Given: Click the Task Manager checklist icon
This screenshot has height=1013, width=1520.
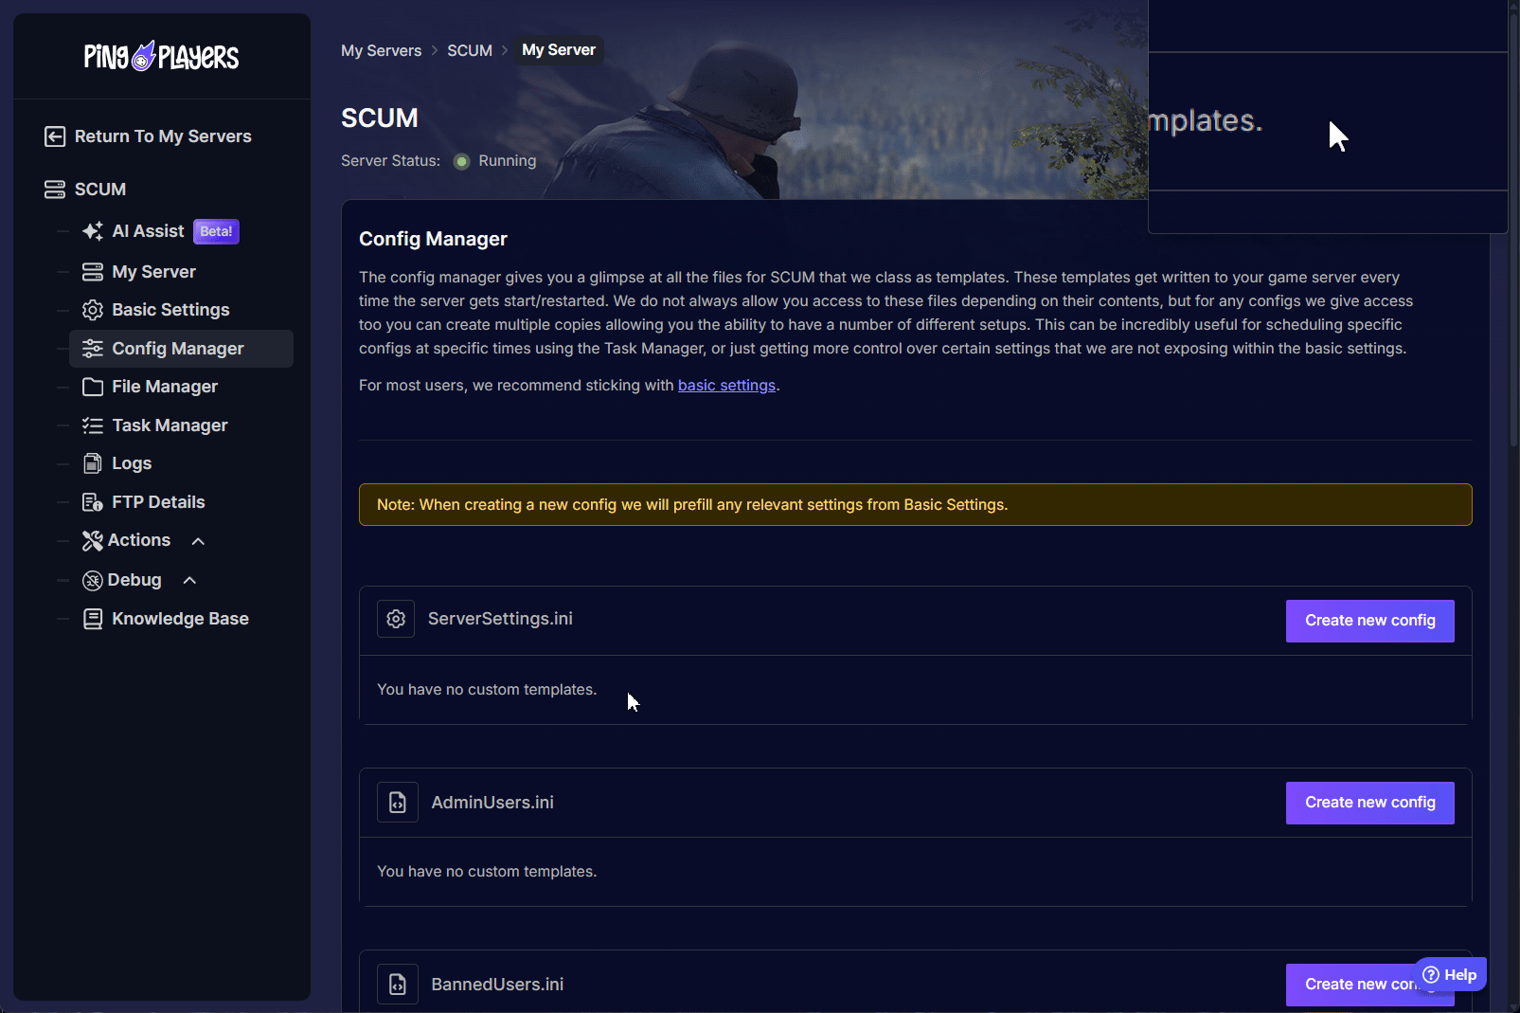Looking at the screenshot, I should pyautogui.click(x=93, y=425).
